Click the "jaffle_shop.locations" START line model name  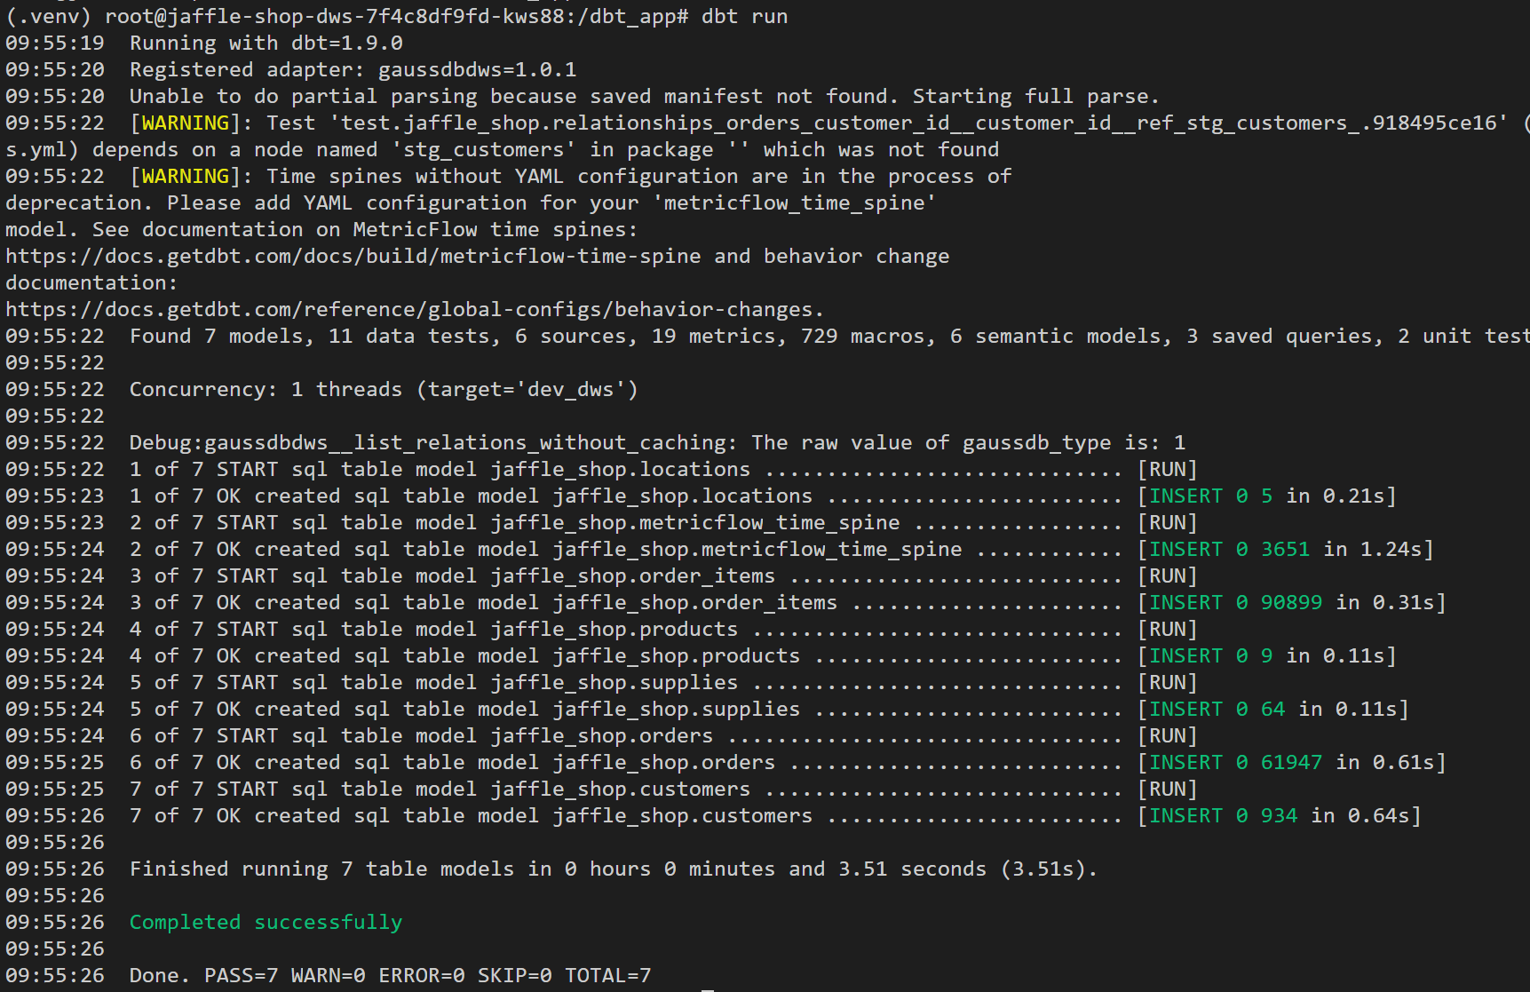620,470
